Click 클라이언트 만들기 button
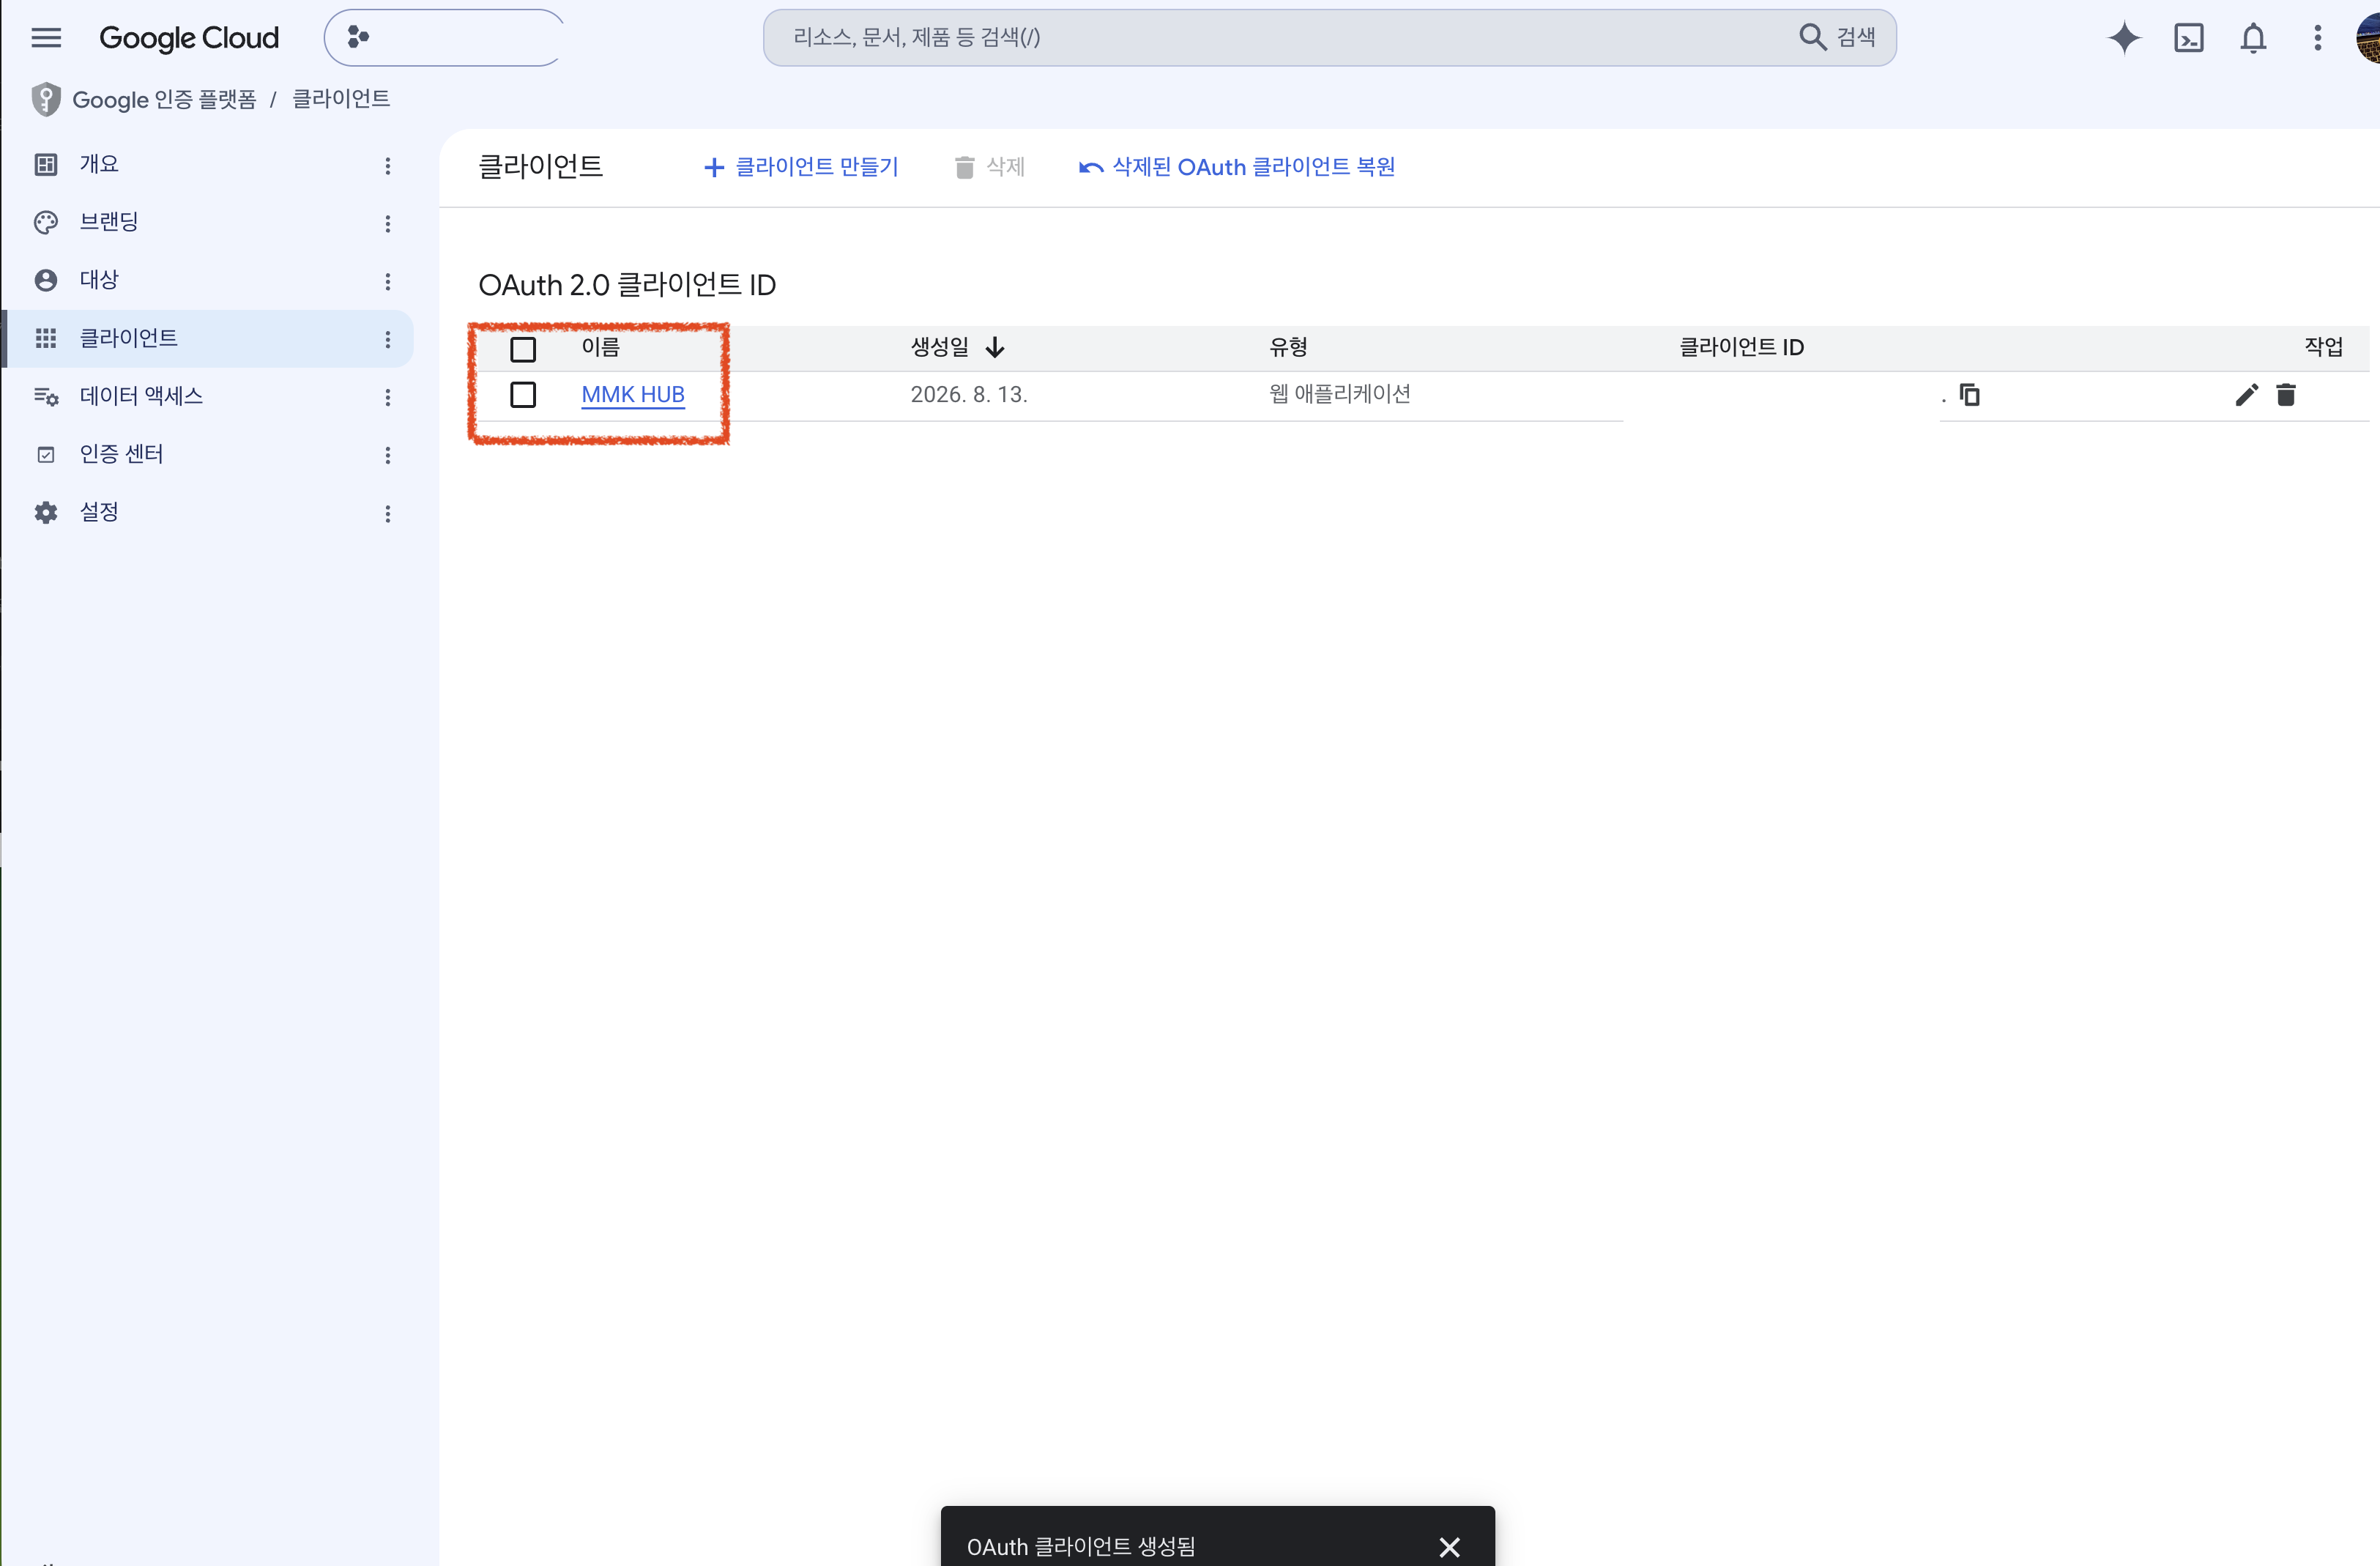 [801, 167]
